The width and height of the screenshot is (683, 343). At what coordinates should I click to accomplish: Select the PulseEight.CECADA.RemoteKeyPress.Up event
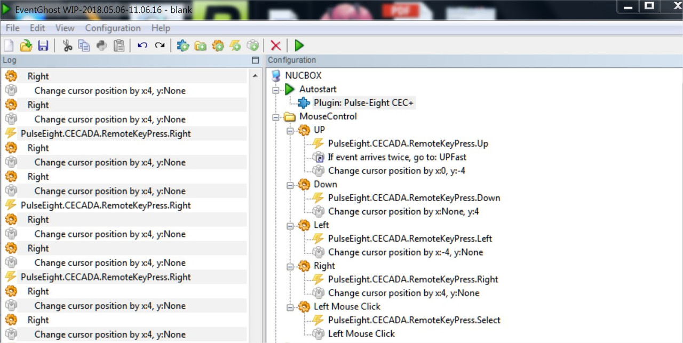[408, 143]
